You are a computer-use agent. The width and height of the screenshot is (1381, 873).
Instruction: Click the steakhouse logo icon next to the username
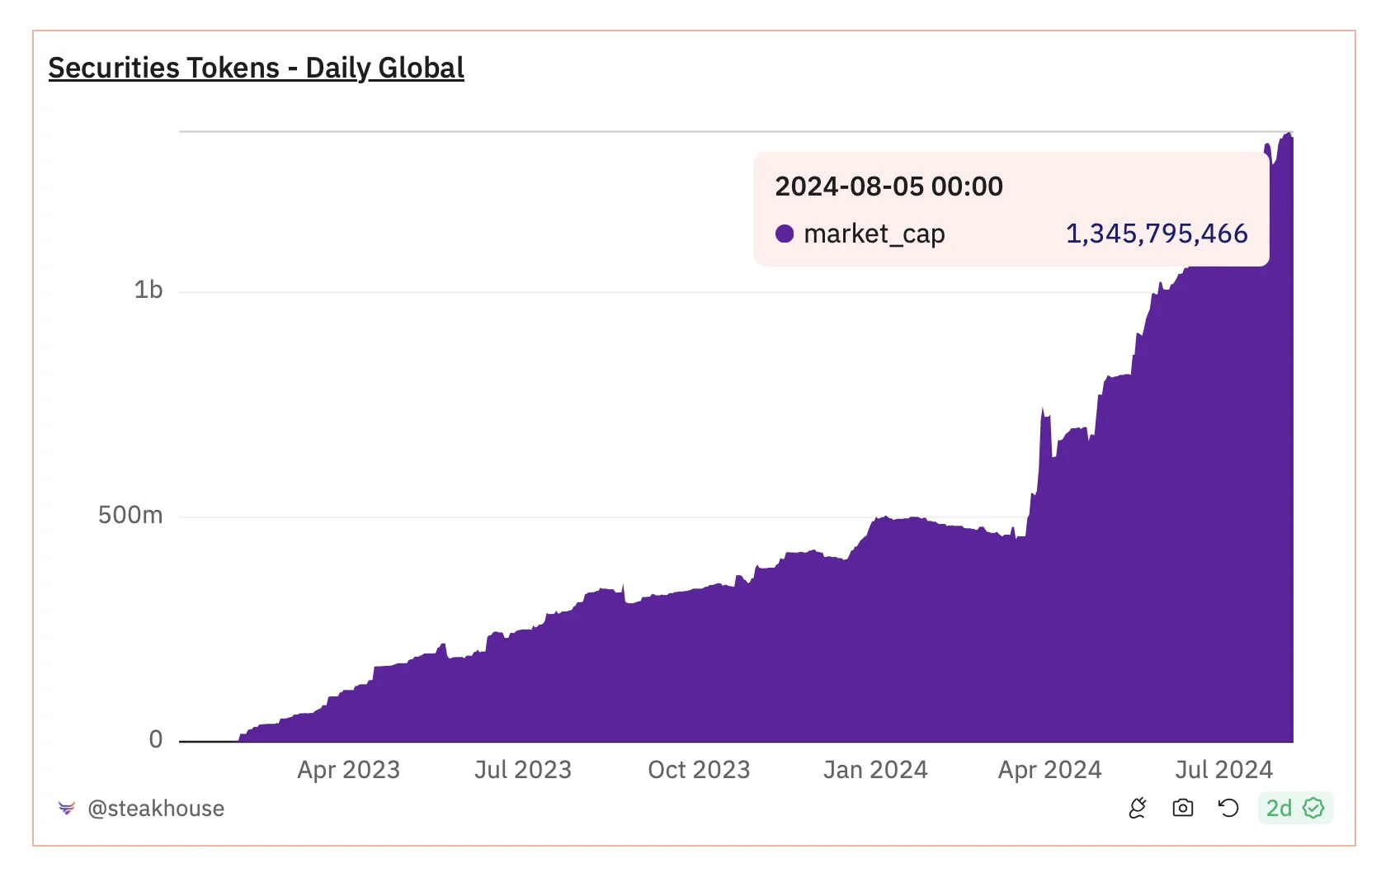click(x=67, y=808)
